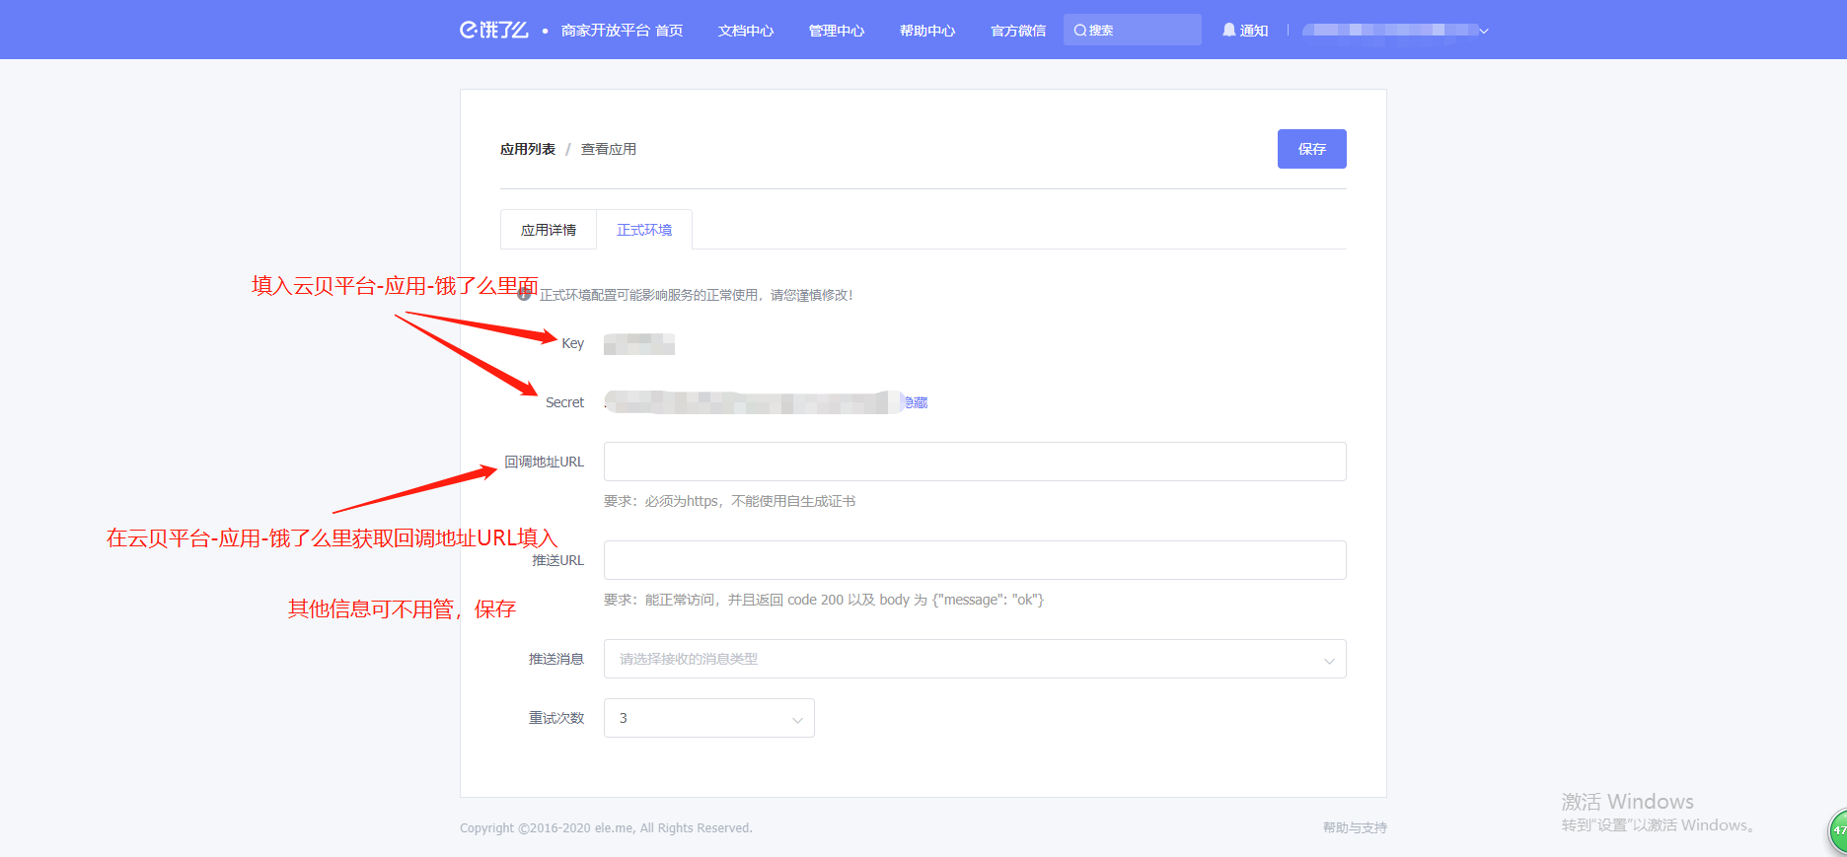The width and height of the screenshot is (1847, 857).
Task: Click the green circular badge at bottom-right
Action: point(1837,830)
